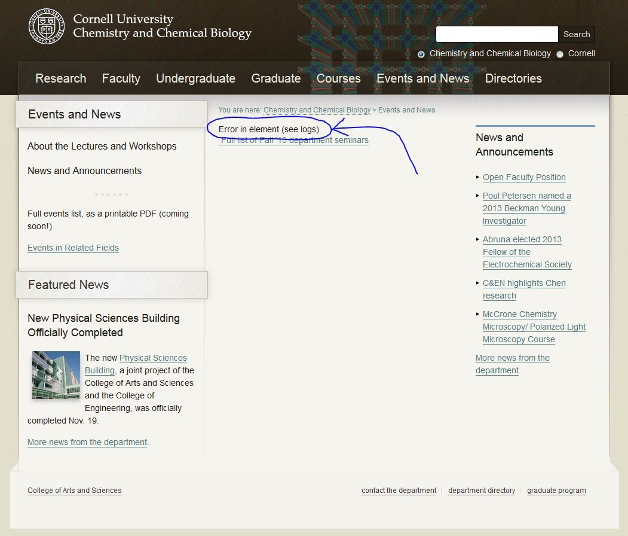
Task: Click More news from the department in right column
Action: click(x=512, y=364)
